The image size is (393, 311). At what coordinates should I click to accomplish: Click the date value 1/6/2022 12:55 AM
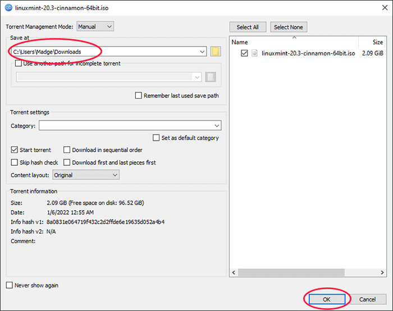tap(70, 212)
